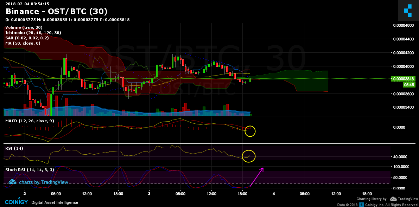
Task: Click the 0.00004000 price axis label
Action: click(x=404, y=66)
